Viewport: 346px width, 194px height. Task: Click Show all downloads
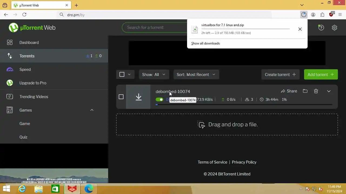tap(205, 43)
